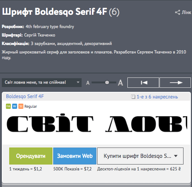
Task: Click the styles icon beside '1-е з 6 накреслень'
Action: pos(133,97)
